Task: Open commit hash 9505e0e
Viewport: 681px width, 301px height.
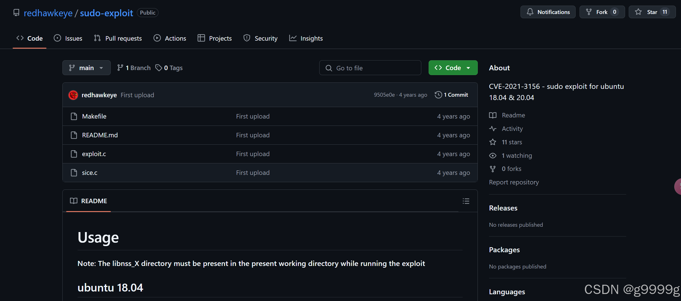Action: [384, 95]
